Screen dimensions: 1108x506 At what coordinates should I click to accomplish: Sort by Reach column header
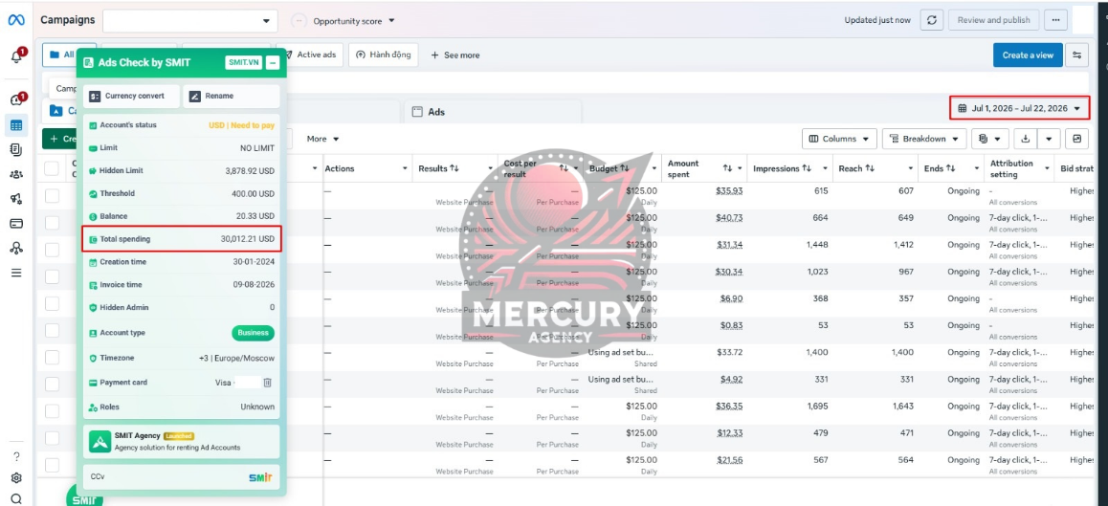(856, 168)
